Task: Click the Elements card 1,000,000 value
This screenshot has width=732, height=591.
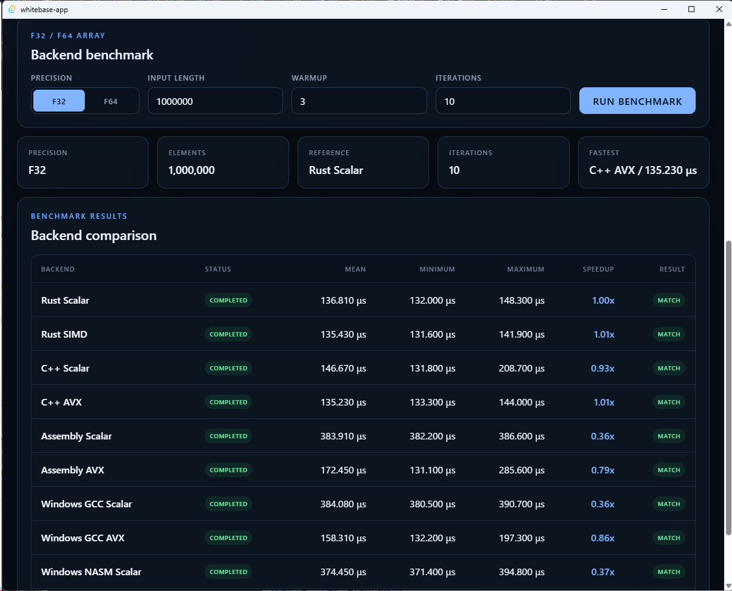Action: (191, 170)
